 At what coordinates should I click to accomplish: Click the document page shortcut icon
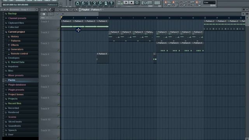click(106, 3)
